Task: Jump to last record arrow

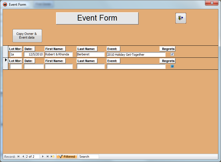Action: [x=48, y=157]
